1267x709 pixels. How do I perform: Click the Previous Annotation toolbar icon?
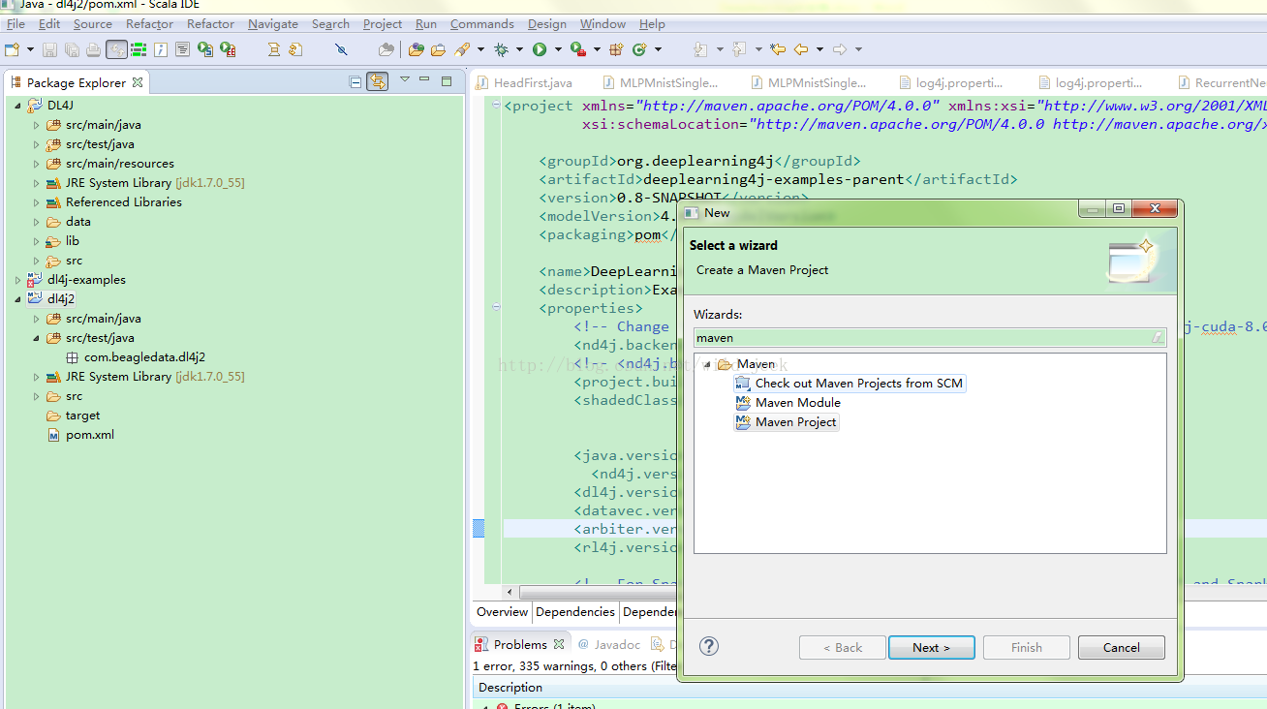738,49
